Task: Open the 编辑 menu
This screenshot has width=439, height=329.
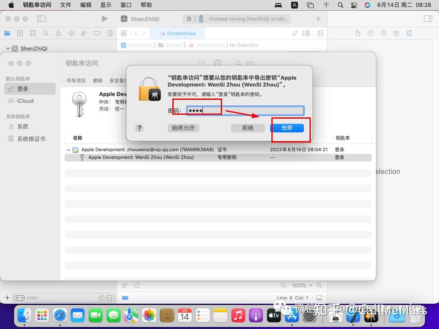Action: coord(86,5)
